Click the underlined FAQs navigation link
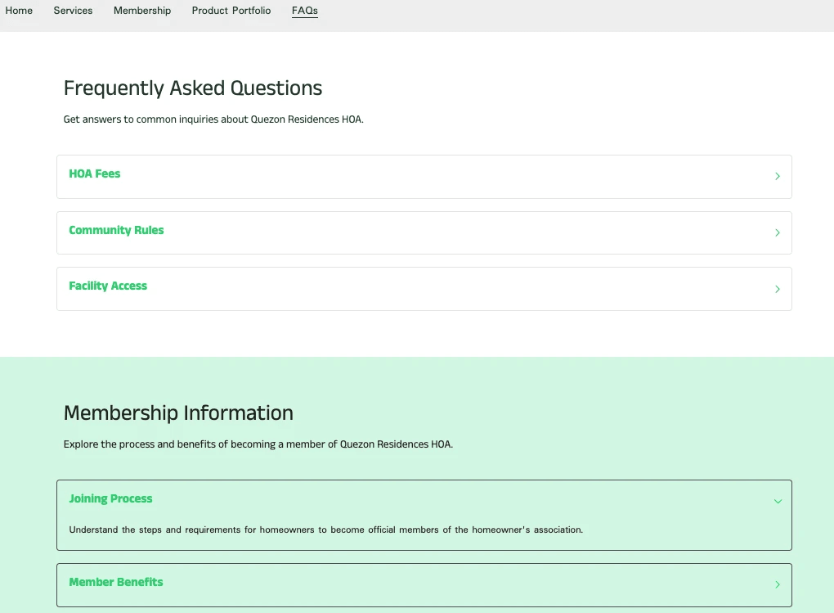834x613 pixels. [304, 11]
